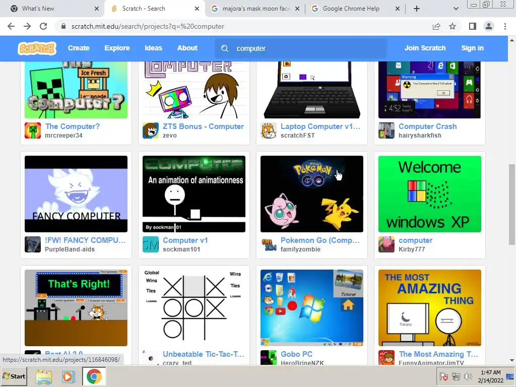Click the page vertical scrollbar thumb
Image resolution: width=516 pixels, height=387 pixels.
coord(512,204)
